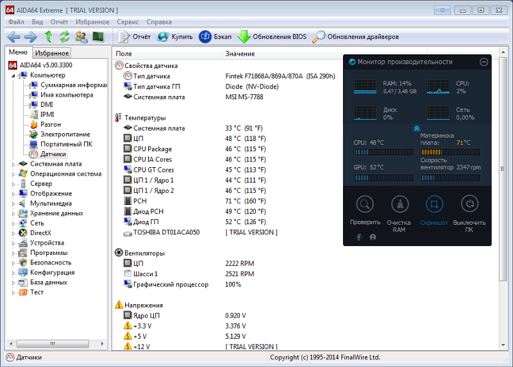This screenshot has height=367, width=513.
Task: Click the Устройства tree icon
Action: pyautogui.click(x=23, y=243)
